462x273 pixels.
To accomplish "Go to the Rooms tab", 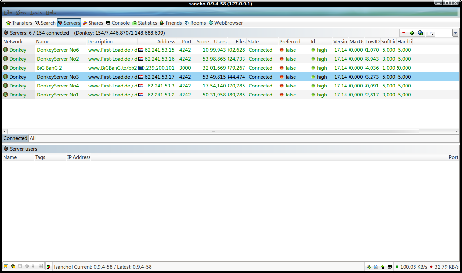I will click(195, 23).
